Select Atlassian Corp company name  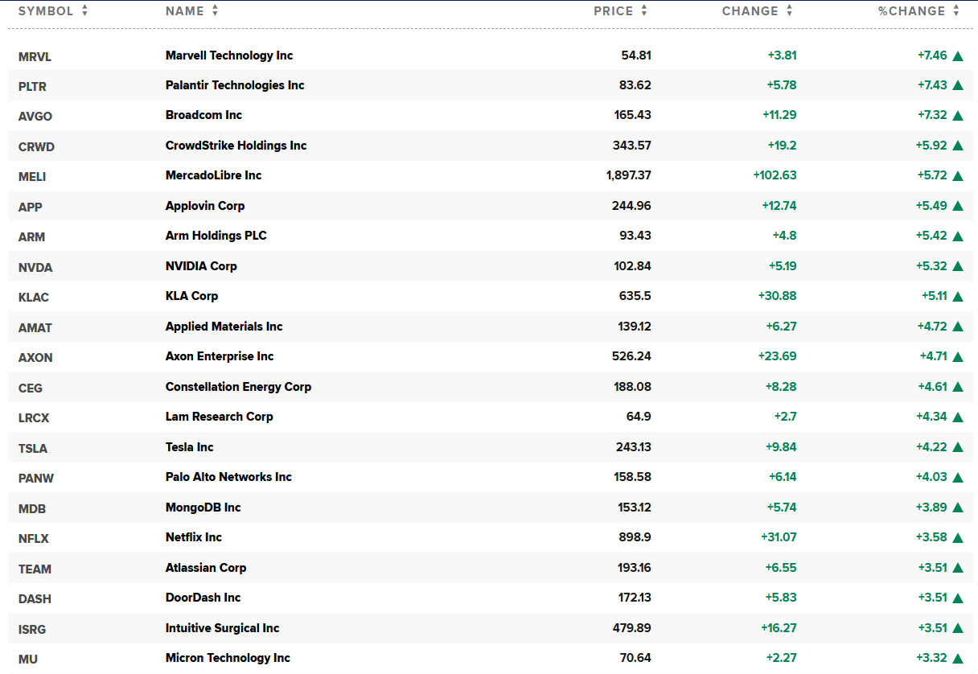pyautogui.click(x=206, y=568)
